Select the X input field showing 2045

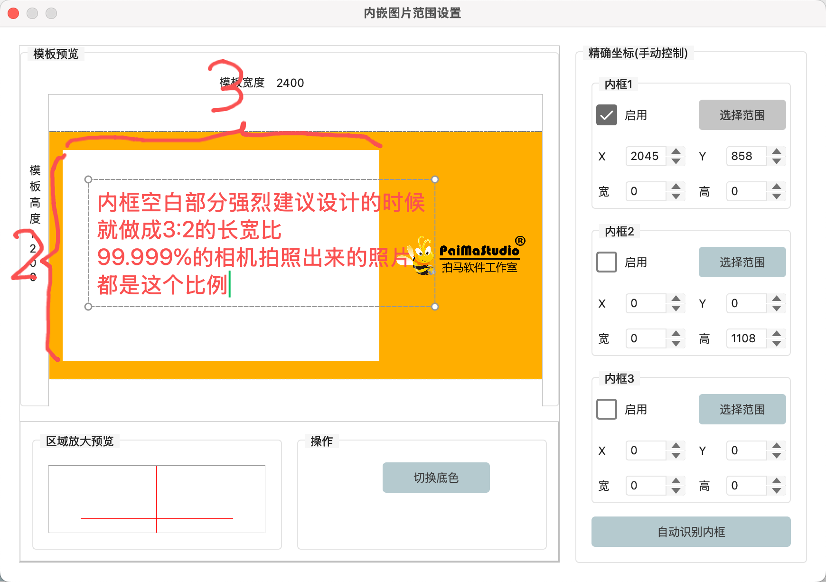646,156
